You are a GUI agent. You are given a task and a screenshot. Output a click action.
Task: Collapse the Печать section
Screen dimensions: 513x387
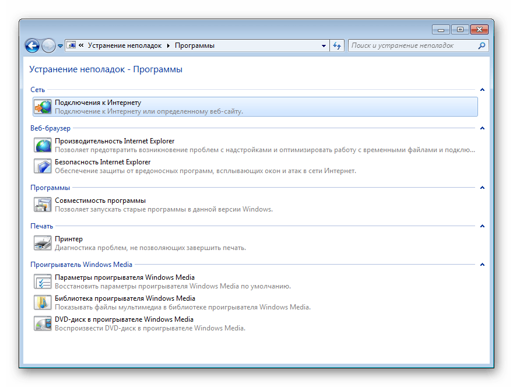(482, 226)
